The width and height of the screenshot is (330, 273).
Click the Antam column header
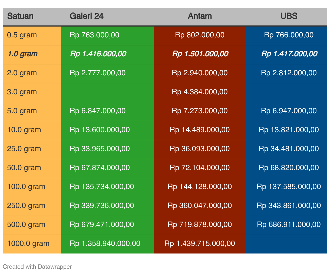click(x=200, y=16)
